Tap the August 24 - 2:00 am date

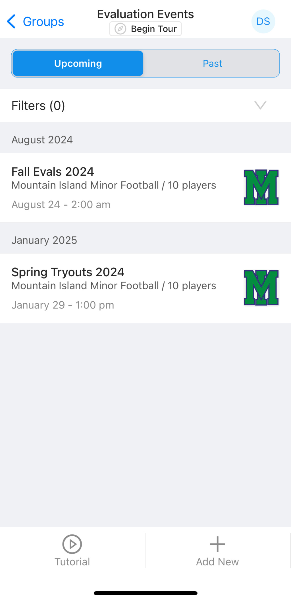click(61, 205)
